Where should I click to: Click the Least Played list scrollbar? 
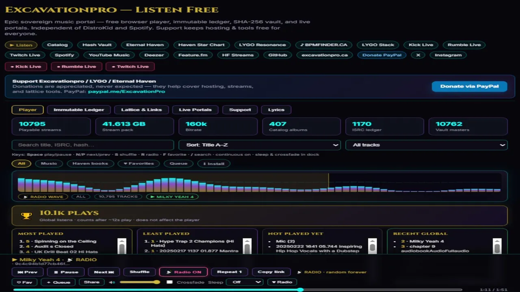(x=247, y=246)
